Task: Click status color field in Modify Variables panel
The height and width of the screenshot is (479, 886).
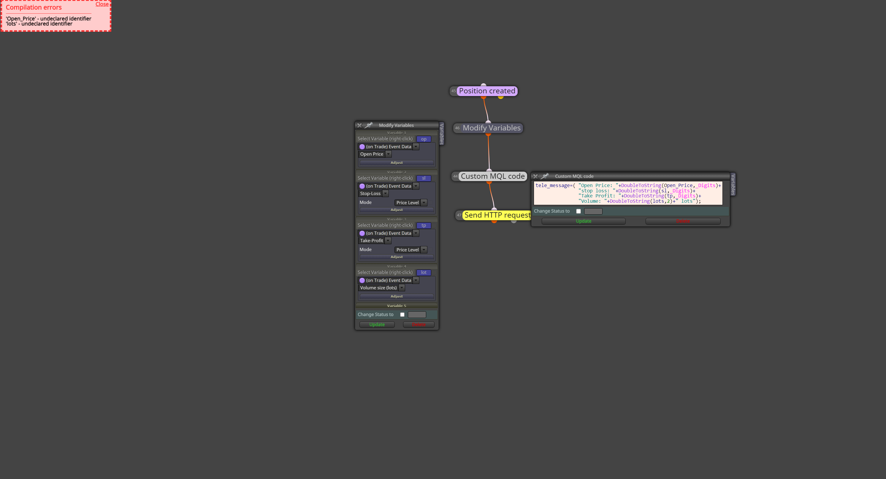Action: point(417,315)
